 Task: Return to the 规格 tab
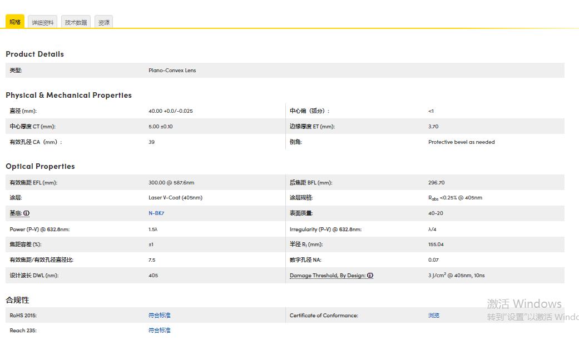(14, 22)
